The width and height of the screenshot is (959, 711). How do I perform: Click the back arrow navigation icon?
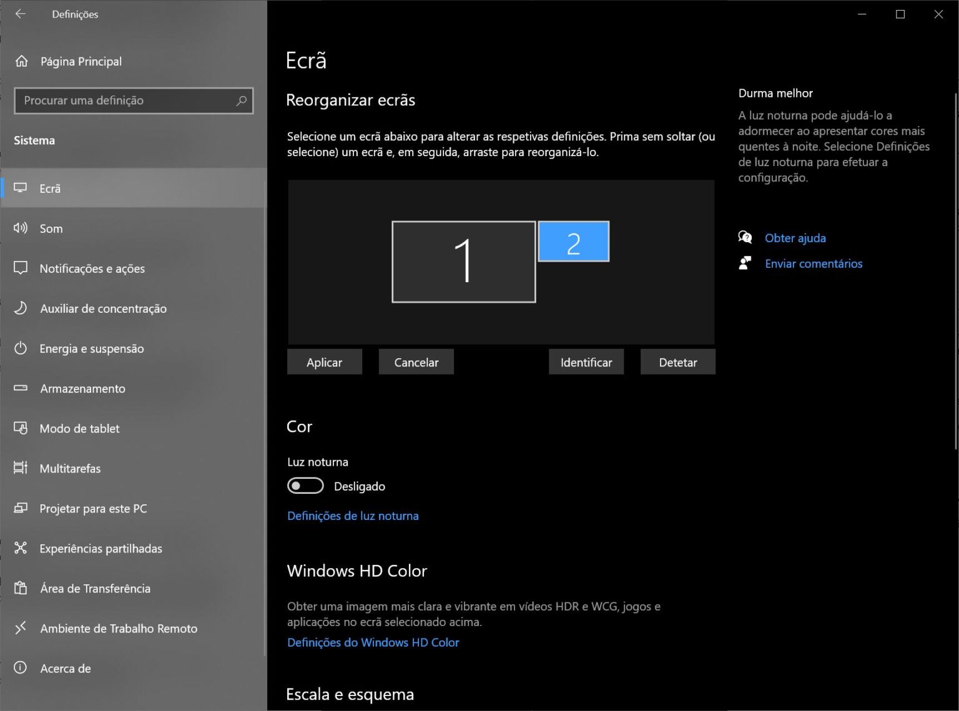21,14
